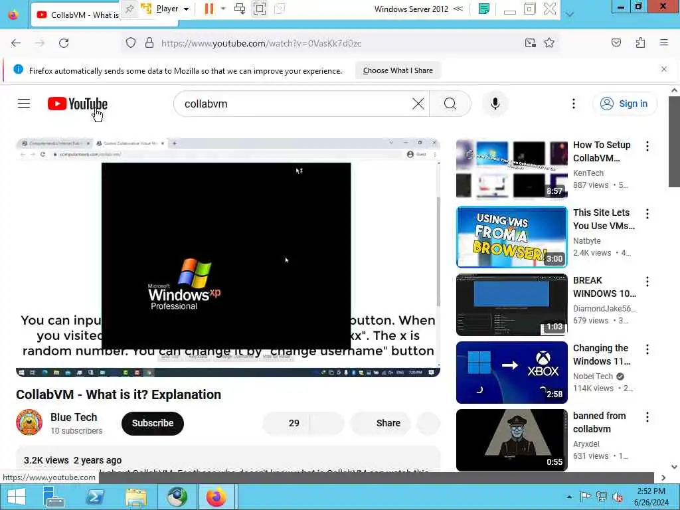Open Firefox list all tabs chevron

[x=570, y=15]
